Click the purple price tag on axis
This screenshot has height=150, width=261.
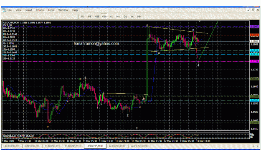point(254,27)
